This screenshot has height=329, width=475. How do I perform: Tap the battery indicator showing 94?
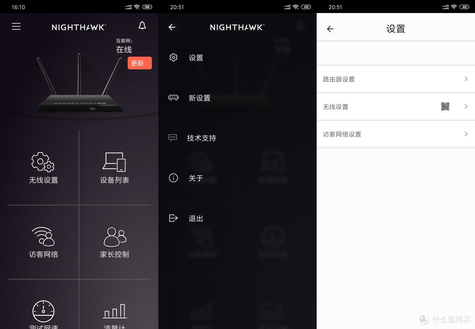147,7
